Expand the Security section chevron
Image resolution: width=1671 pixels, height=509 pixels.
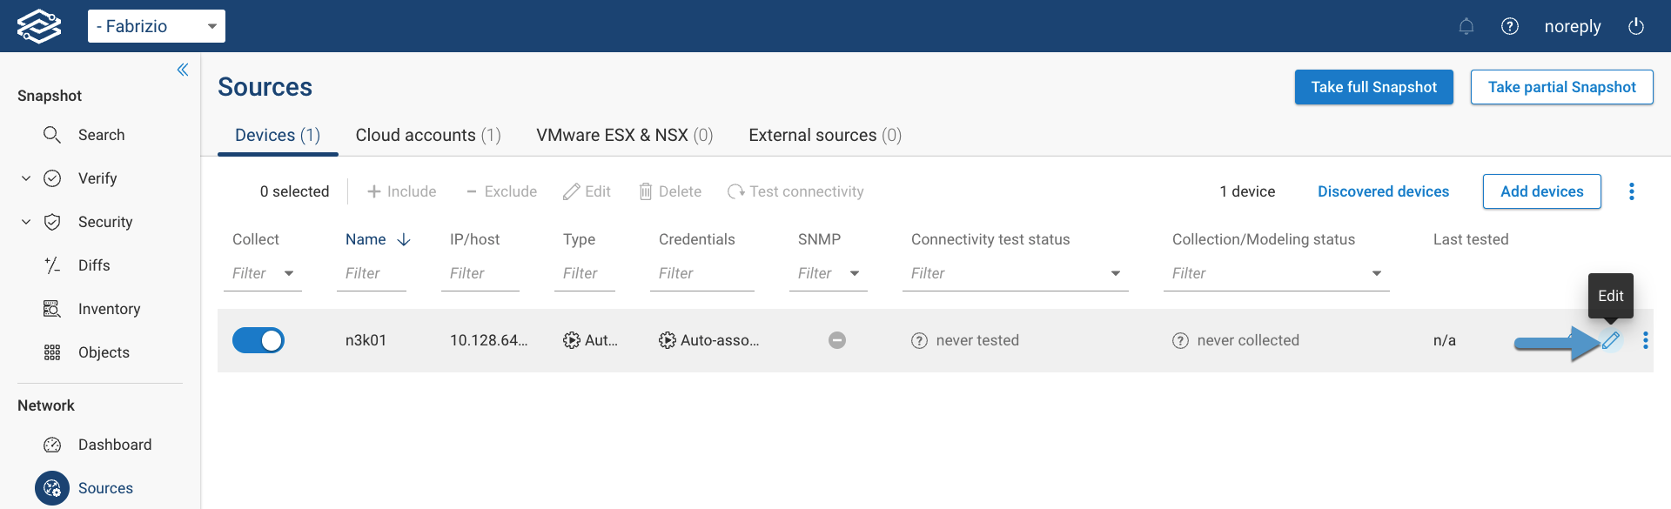pos(26,222)
